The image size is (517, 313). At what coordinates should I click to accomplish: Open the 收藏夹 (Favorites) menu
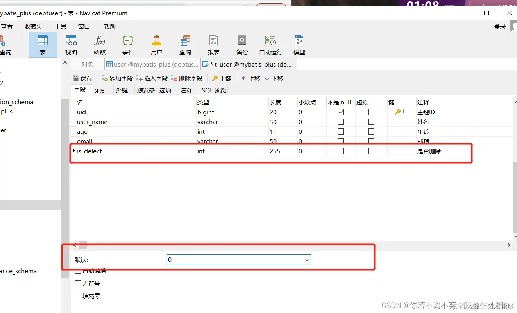(x=33, y=26)
